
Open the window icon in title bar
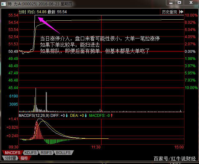pyautogui.click(x=3, y=4)
